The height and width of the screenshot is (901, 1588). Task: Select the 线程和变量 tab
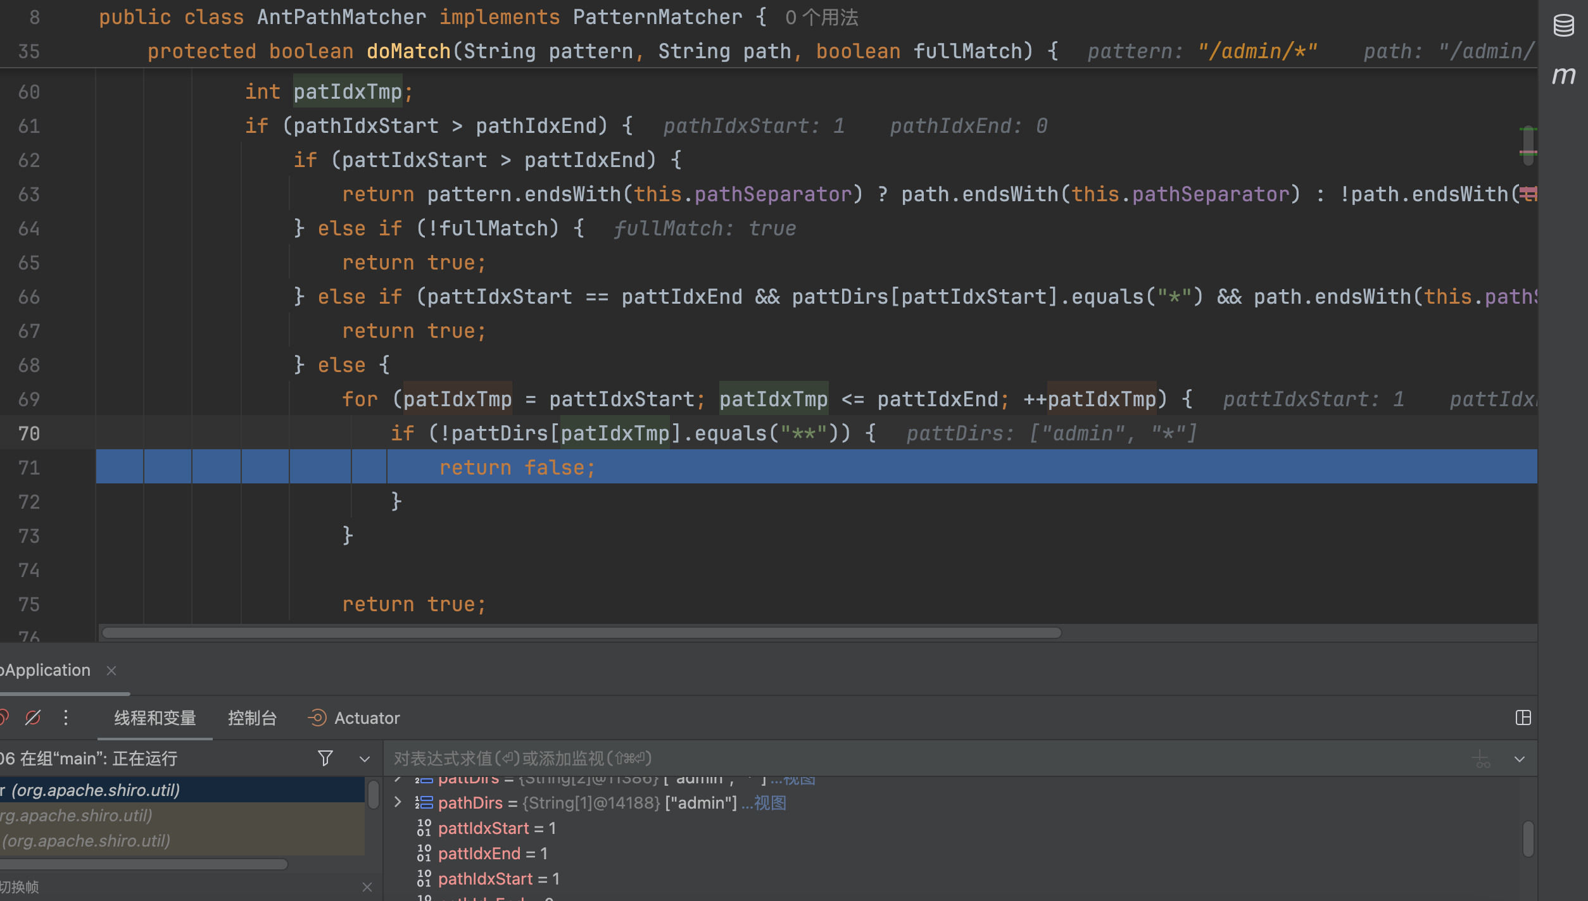[x=155, y=718]
